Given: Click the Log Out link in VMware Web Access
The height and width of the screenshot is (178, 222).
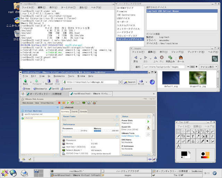Looking at the screenshot, I should 152,99.
